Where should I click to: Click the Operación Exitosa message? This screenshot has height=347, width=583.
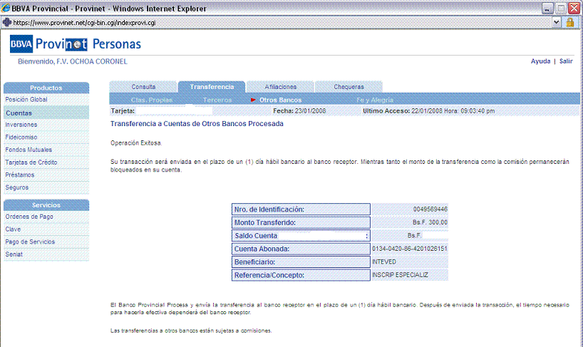tap(136, 143)
